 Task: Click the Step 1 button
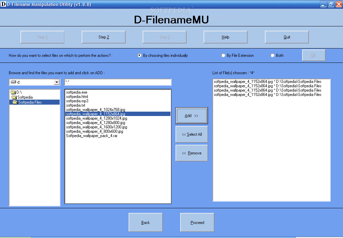point(42,37)
